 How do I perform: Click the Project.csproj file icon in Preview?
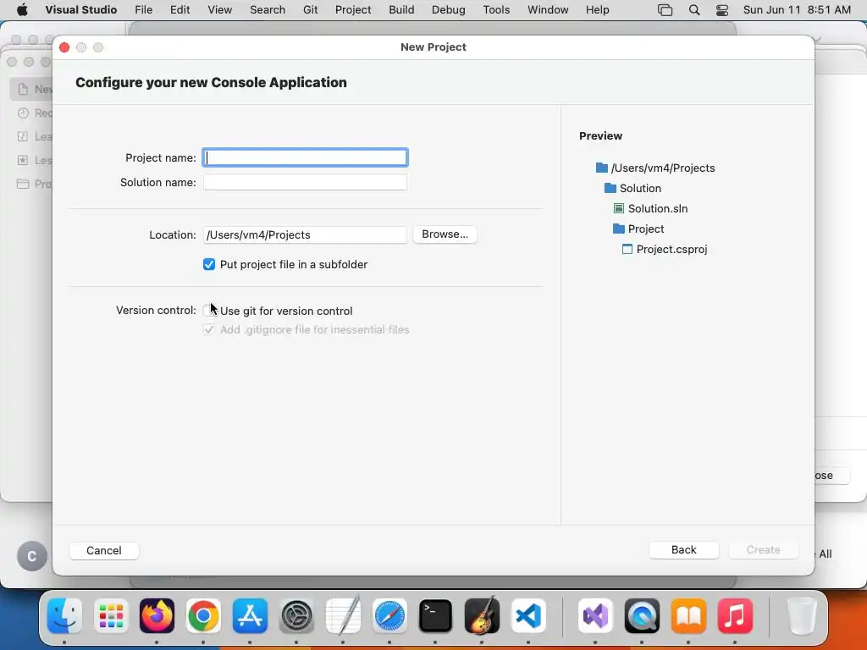pyautogui.click(x=627, y=249)
